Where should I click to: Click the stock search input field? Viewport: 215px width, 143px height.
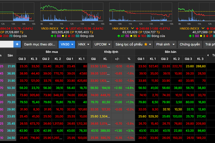point(7,44)
